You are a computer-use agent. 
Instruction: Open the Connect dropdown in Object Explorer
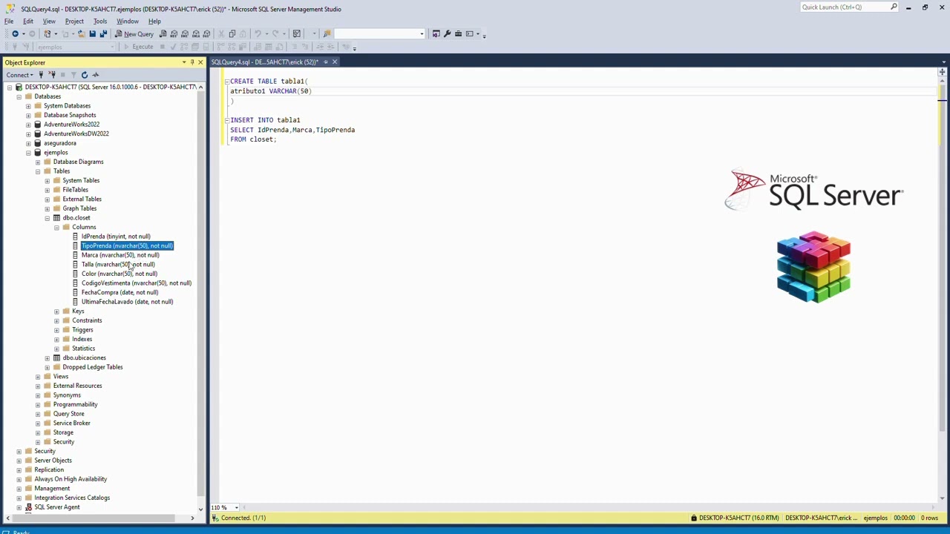coord(19,75)
